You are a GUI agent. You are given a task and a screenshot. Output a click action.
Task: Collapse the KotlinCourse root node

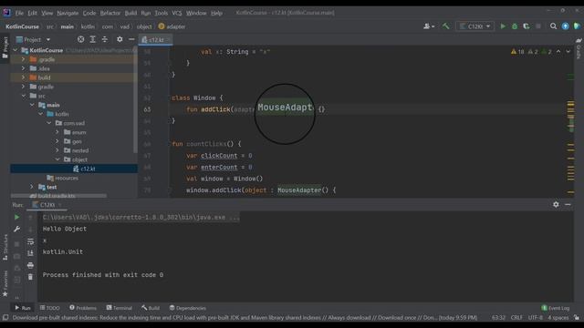point(16,50)
